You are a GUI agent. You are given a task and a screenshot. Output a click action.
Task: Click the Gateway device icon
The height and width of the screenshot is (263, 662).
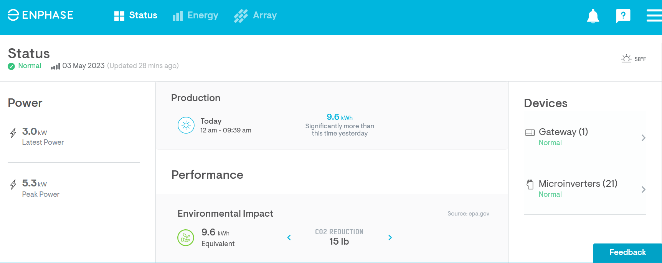[x=530, y=132]
